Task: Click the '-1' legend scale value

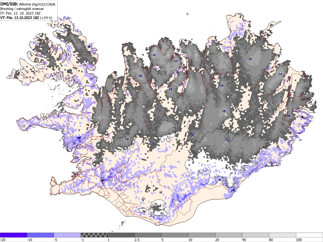Action: [x=82, y=240]
